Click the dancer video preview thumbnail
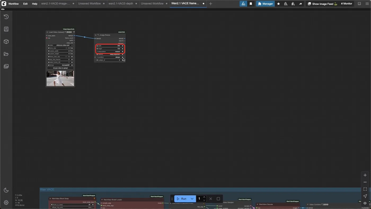The height and width of the screenshot is (209, 371). [60, 78]
